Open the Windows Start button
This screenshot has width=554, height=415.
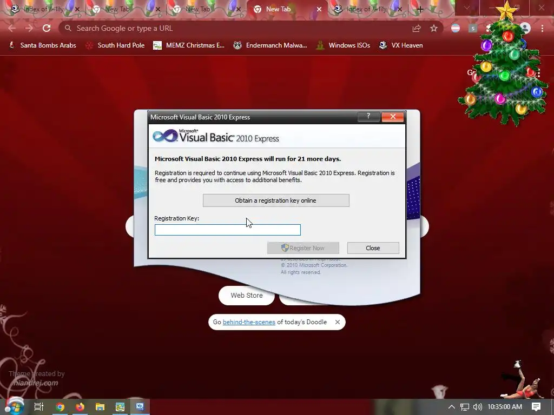(x=14, y=407)
